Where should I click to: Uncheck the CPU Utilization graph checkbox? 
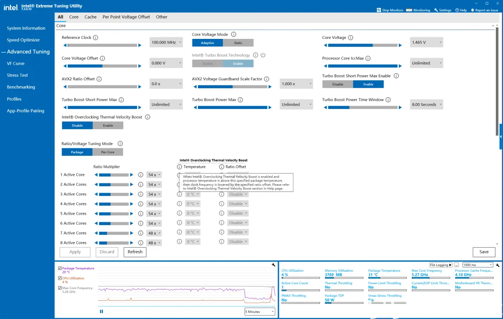(60, 278)
